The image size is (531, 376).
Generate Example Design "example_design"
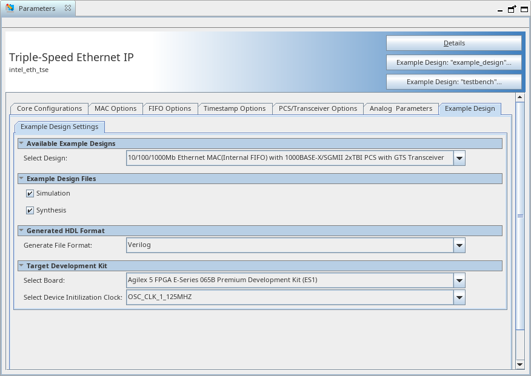[x=454, y=62]
